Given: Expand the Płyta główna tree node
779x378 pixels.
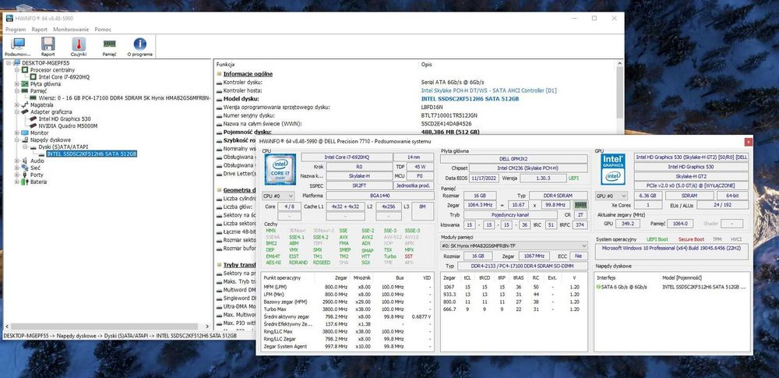Looking at the screenshot, I should [17, 84].
